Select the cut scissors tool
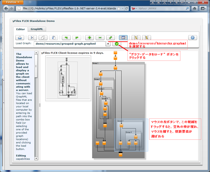The height and width of the screenshot is (172, 210). 32,38
